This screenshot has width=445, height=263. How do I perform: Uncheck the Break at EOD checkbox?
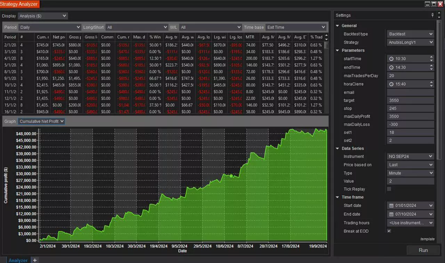[389, 231]
